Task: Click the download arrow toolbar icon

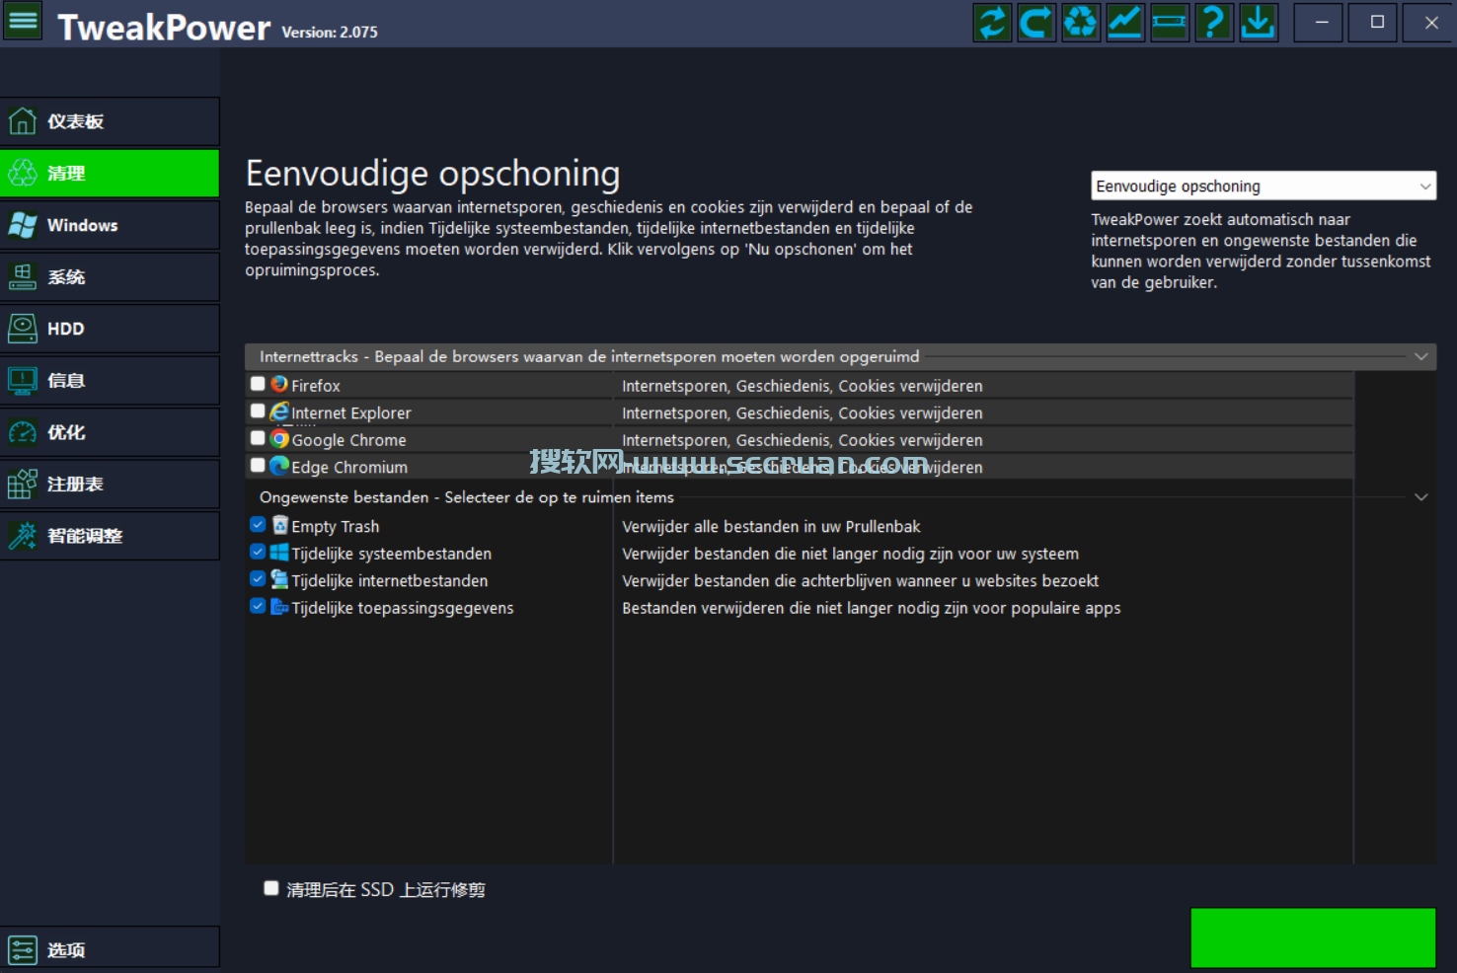Action: pyautogui.click(x=1259, y=22)
